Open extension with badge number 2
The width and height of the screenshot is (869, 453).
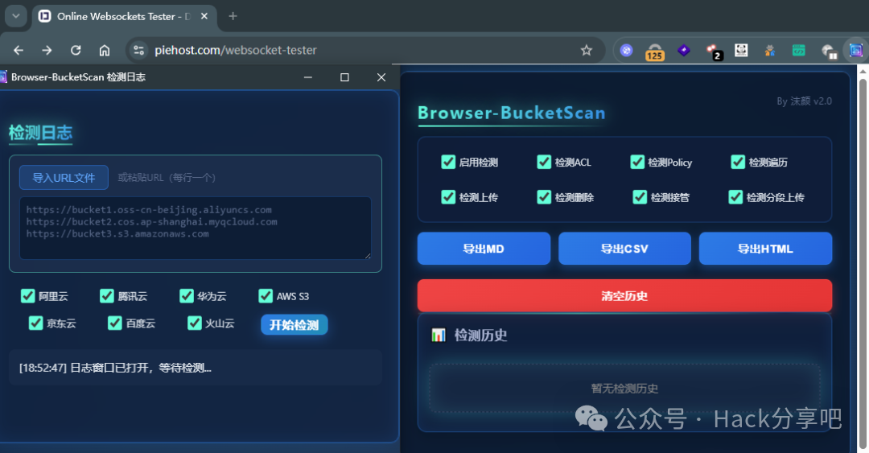click(714, 51)
